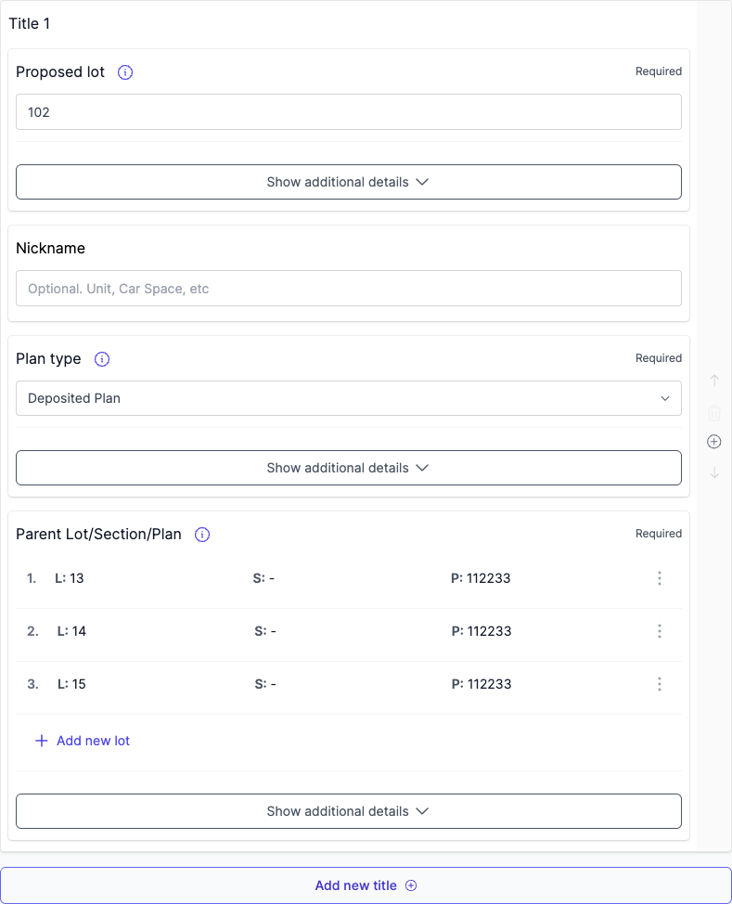Expand additional details under Proposed lot
Screen dimensions: 732x904
(x=348, y=182)
